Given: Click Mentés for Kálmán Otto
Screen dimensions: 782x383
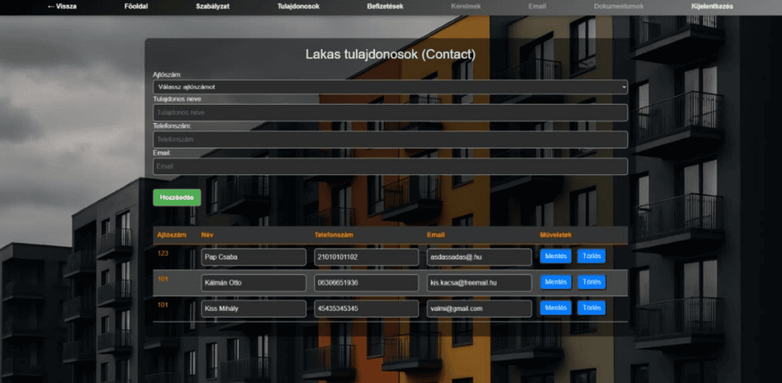Looking at the screenshot, I should (x=555, y=282).
